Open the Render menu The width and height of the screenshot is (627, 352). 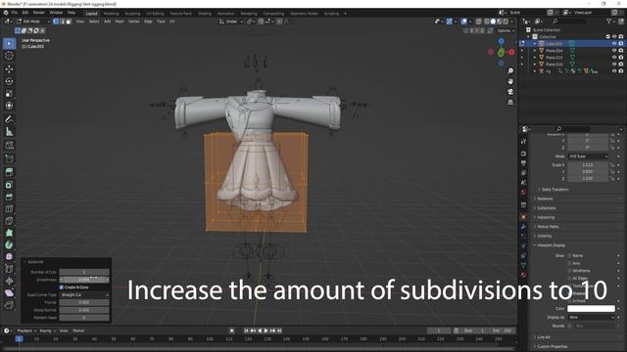(39, 13)
